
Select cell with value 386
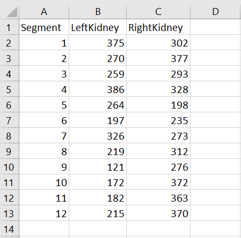pos(98,89)
